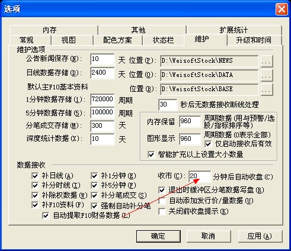Browse for the NEWS folder location
This screenshot has width=291, height=251.
point(267,61)
